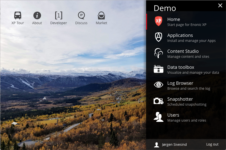
Task: Click the Data toolbox icon
Action: click(158, 69)
